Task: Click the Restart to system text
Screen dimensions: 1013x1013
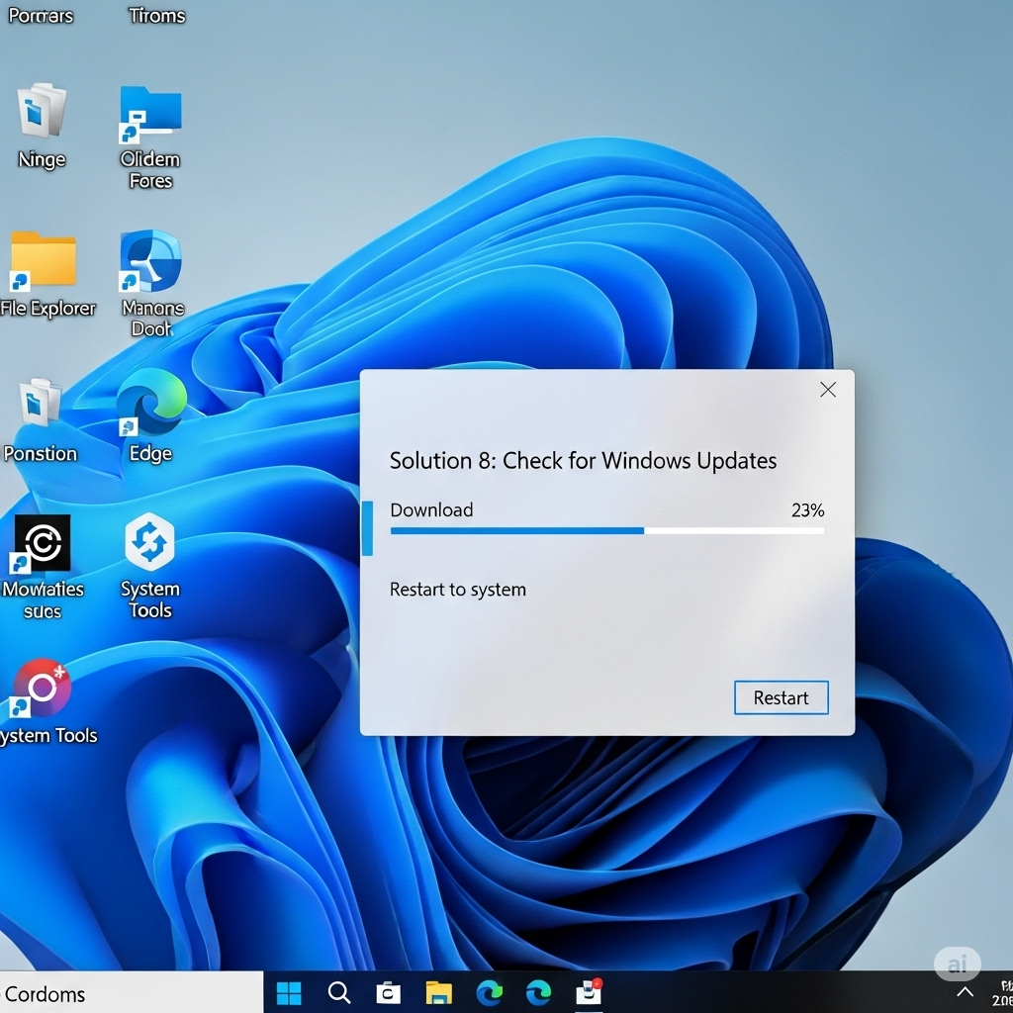Action: tap(457, 590)
